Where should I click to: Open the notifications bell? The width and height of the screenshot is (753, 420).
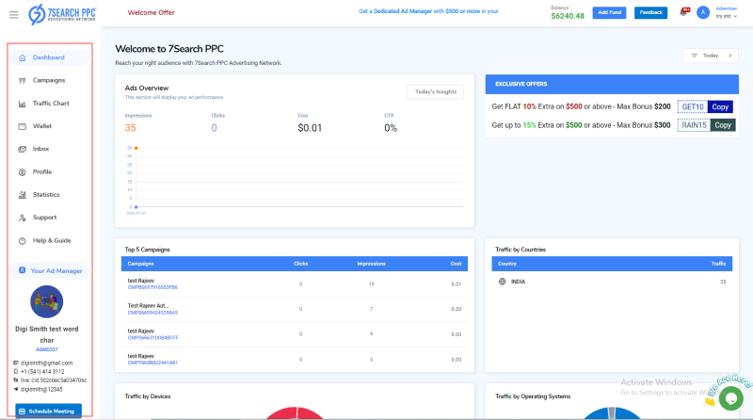[683, 12]
